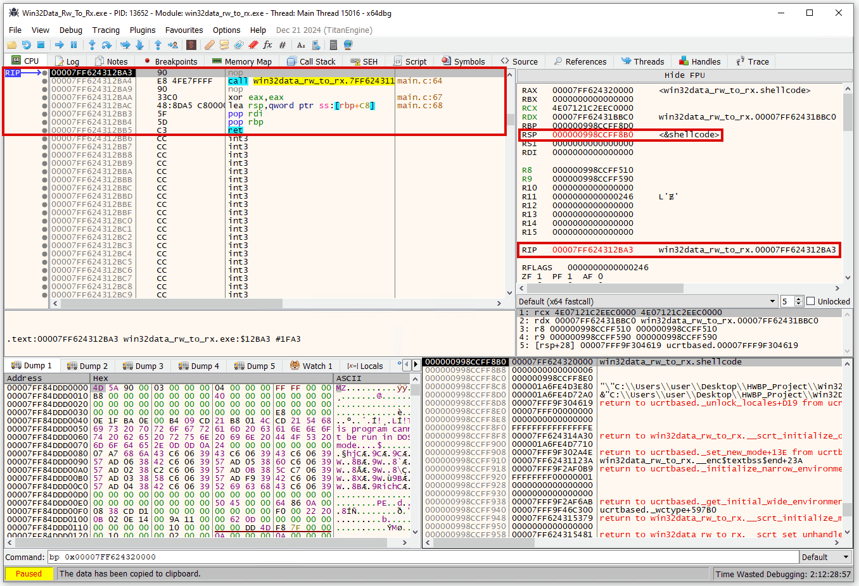Toggle the Unlocked checkbox

[810, 301]
